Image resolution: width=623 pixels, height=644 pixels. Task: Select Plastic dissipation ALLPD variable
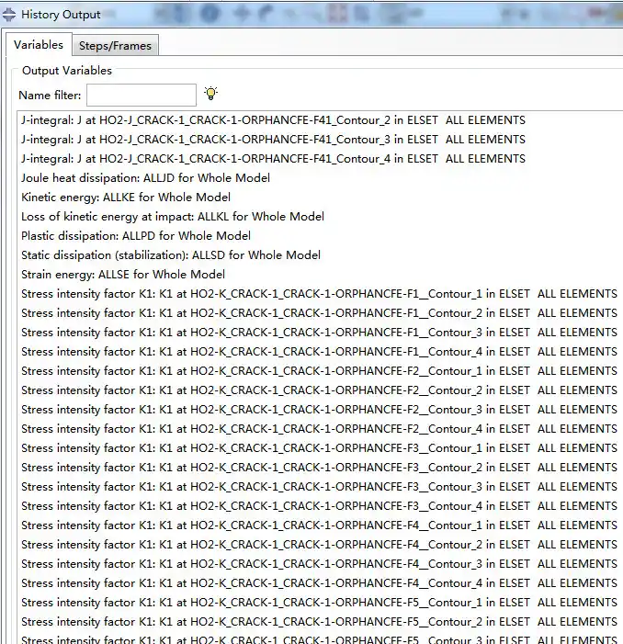(x=136, y=236)
